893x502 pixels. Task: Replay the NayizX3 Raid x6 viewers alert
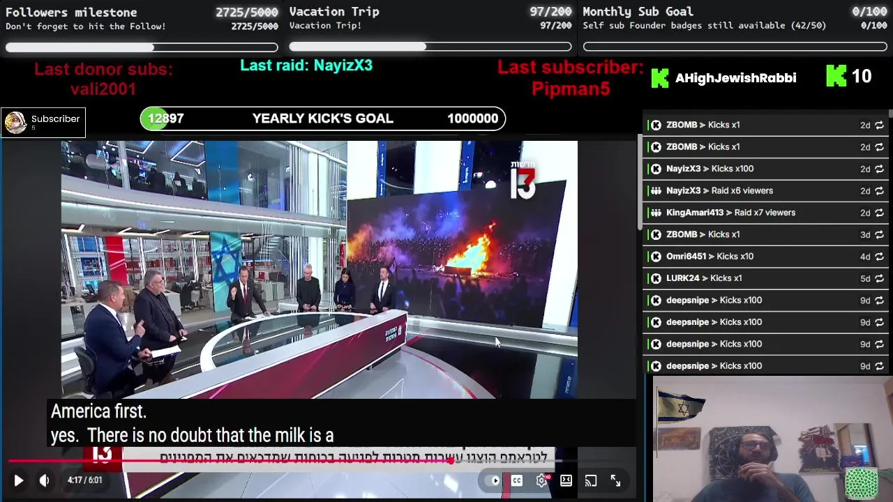879,190
